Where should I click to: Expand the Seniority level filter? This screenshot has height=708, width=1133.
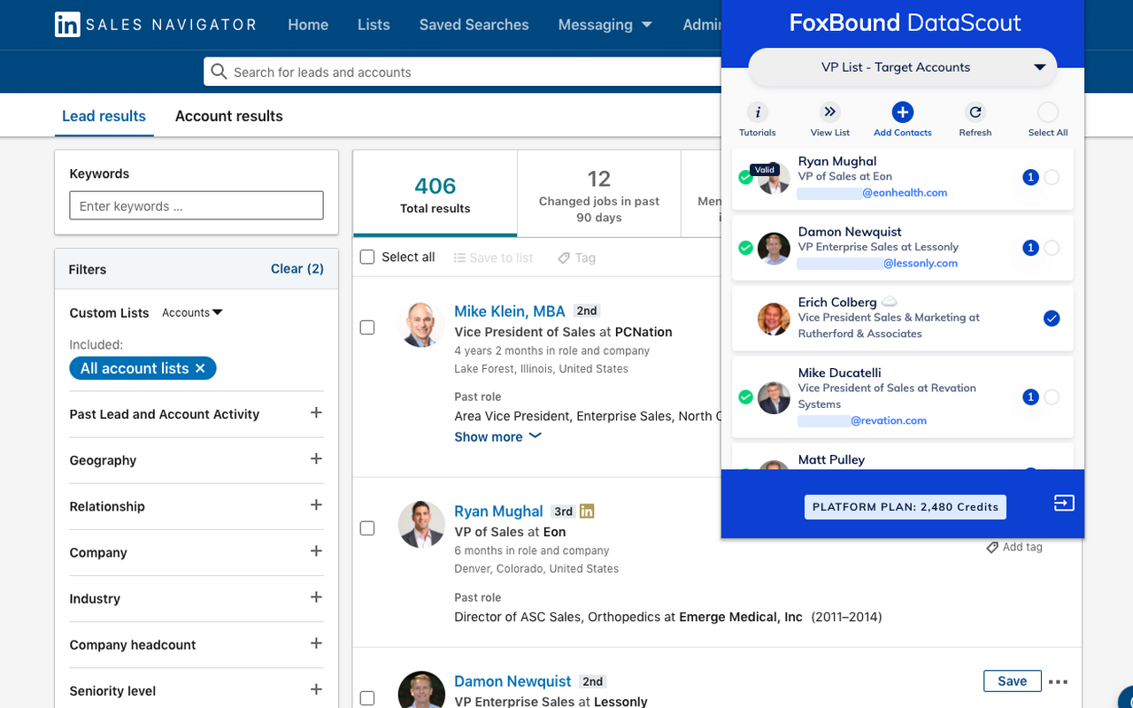316,689
